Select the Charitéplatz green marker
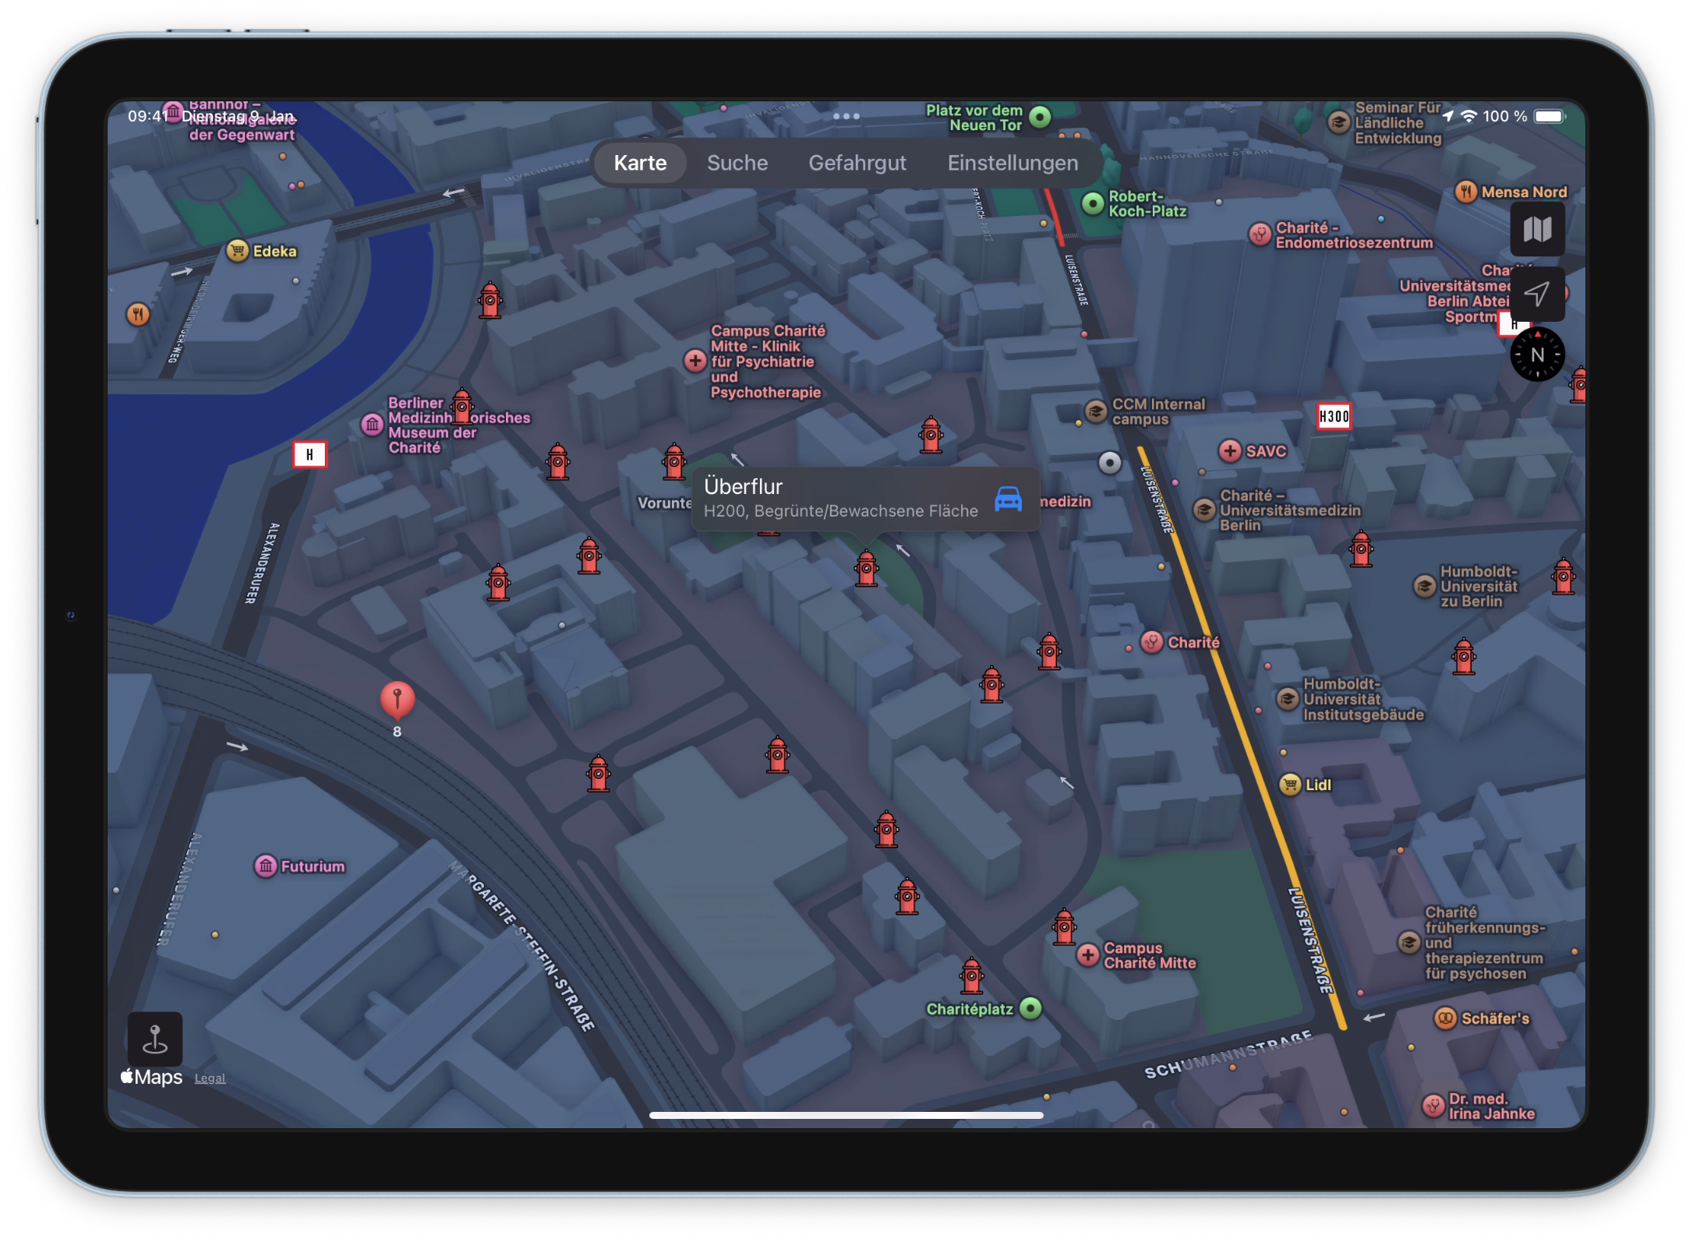Image resolution: width=1693 pixels, height=1242 pixels. tap(1030, 1008)
